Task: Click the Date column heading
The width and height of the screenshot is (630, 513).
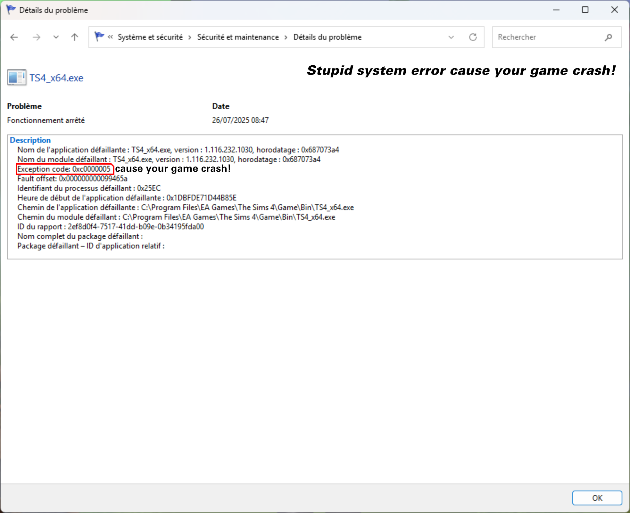Action: [221, 106]
